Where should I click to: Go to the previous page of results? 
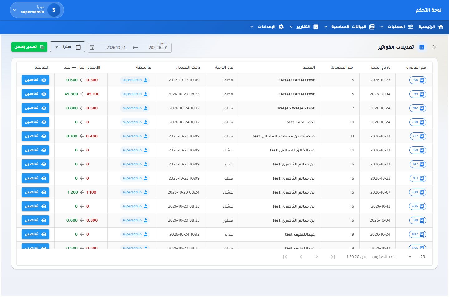pyautogui.click(x=317, y=257)
